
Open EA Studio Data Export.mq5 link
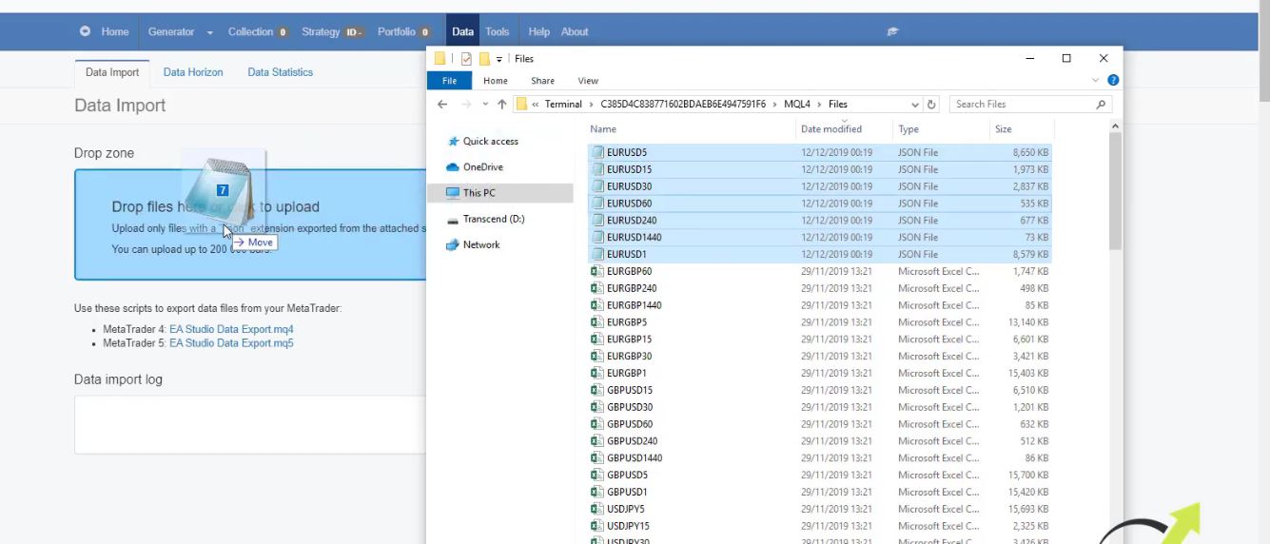pyautogui.click(x=231, y=343)
